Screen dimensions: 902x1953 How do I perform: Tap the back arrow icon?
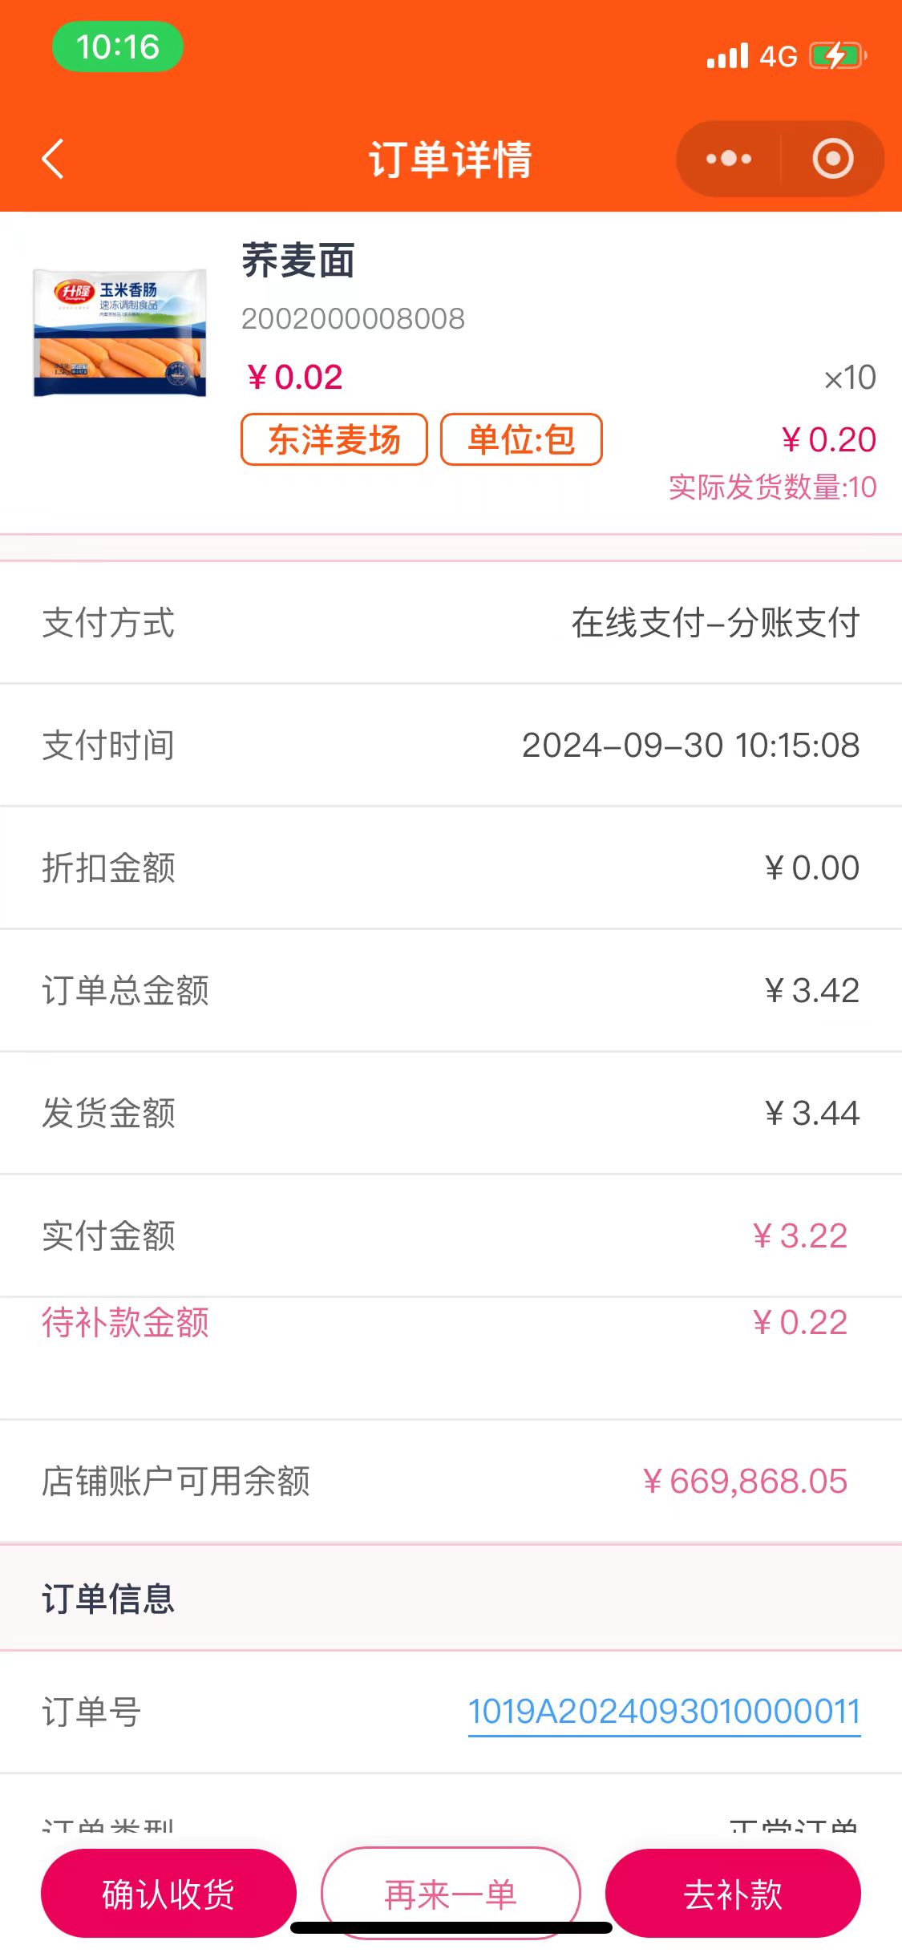point(53,159)
